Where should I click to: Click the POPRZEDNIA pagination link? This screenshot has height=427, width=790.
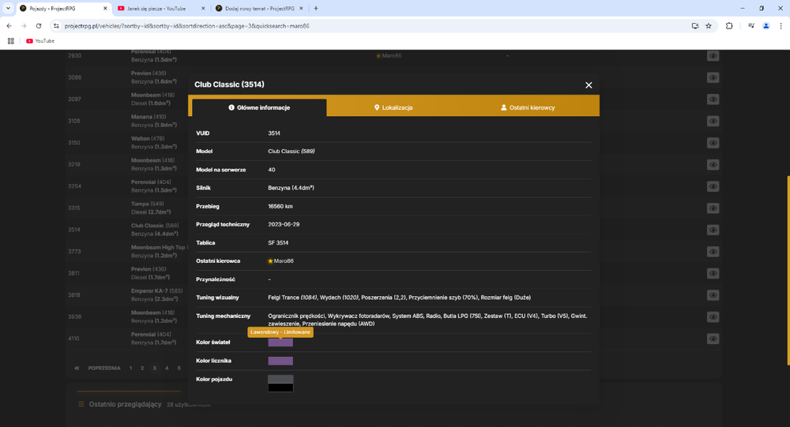coord(104,368)
